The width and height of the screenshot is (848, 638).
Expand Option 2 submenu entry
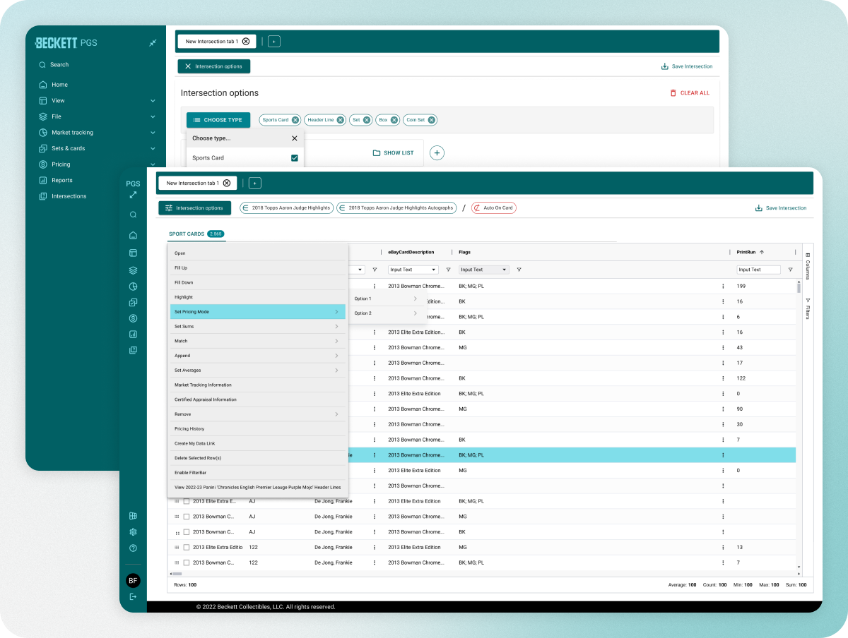(x=387, y=313)
